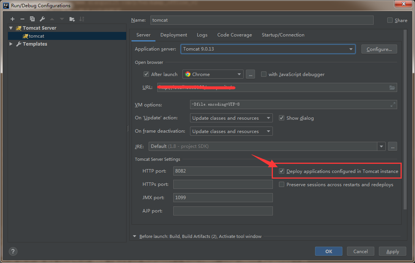Click the vertical scrollbar of settings panel
The width and height of the screenshot is (415, 263).
point(405,120)
